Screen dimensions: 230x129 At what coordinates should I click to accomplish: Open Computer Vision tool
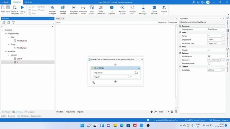click(x=83, y=10)
